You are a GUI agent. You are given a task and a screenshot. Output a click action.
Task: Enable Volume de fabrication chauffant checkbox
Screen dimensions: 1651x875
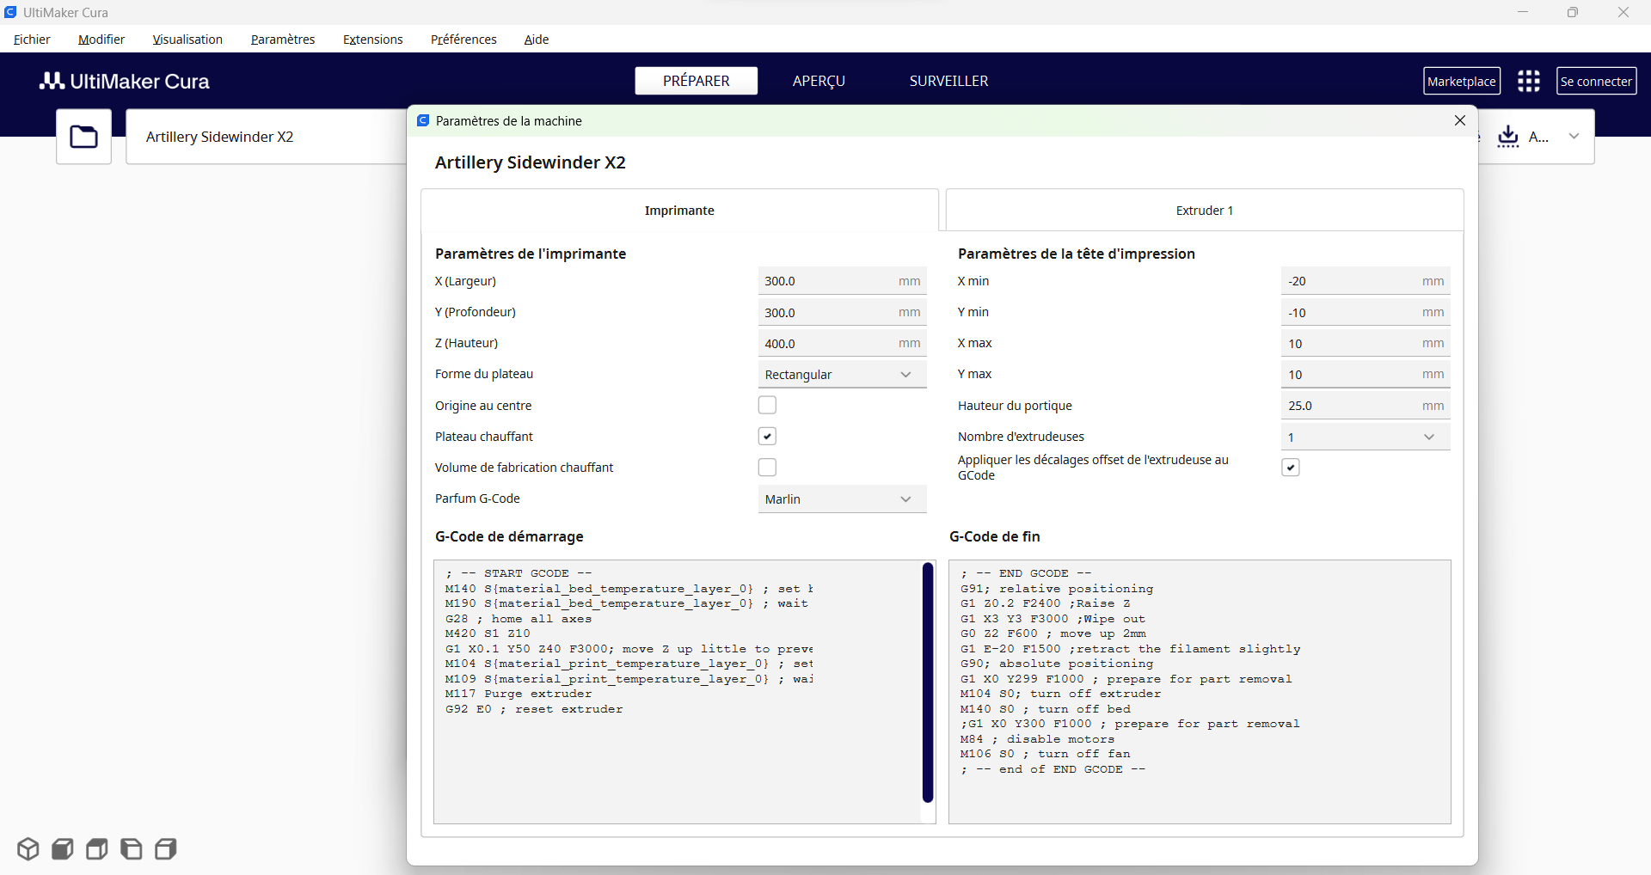pos(767,467)
